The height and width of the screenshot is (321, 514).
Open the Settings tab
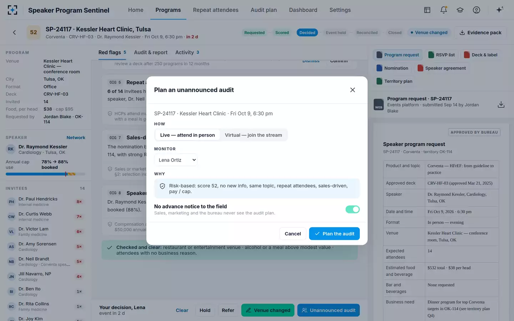pos(340,10)
